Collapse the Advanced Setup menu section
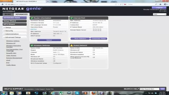Viewport: 169px width, 95px height. point(15,37)
